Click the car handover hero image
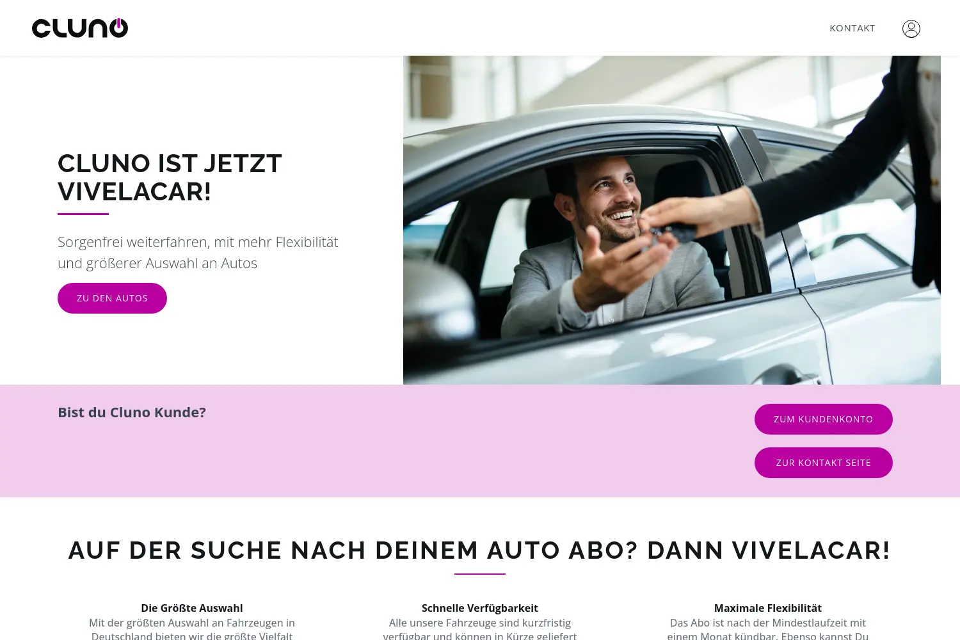This screenshot has height=640, width=960. click(x=672, y=220)
